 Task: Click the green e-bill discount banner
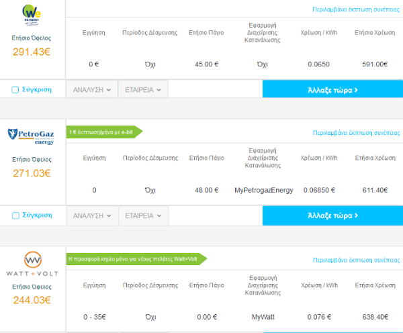(x=104, y=132)
